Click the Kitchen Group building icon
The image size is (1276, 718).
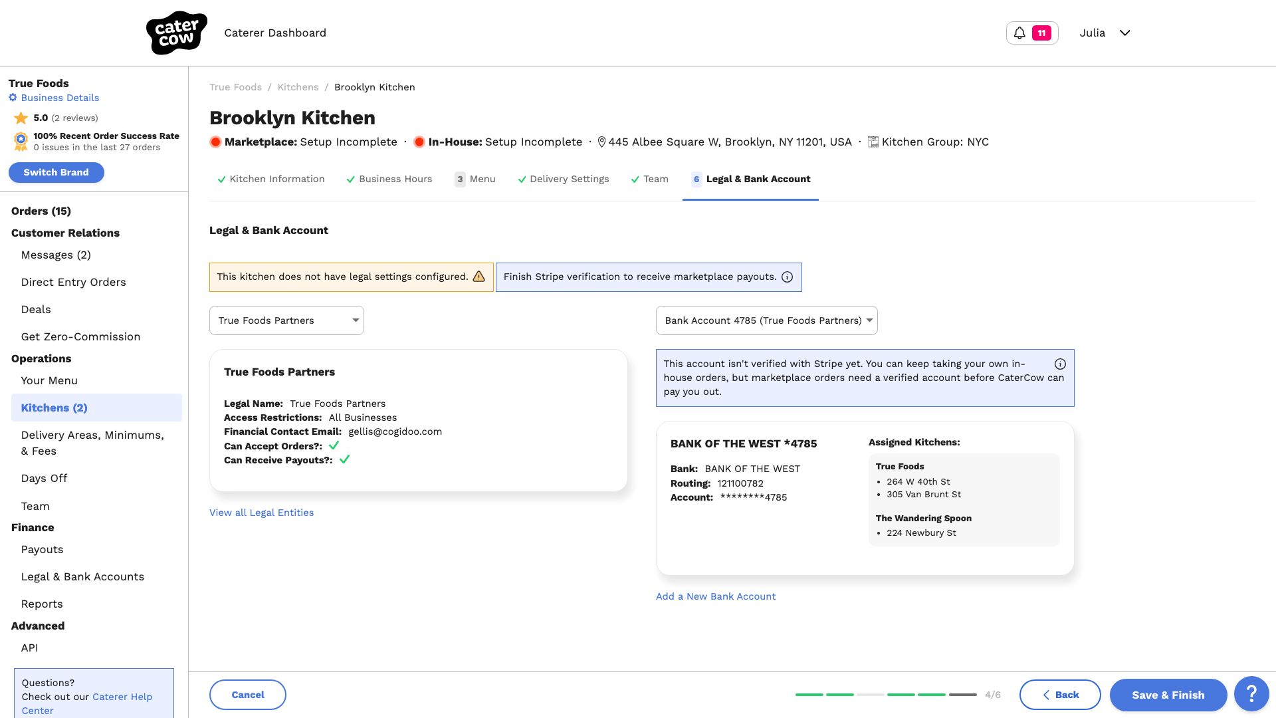click(x=873, y=142)
